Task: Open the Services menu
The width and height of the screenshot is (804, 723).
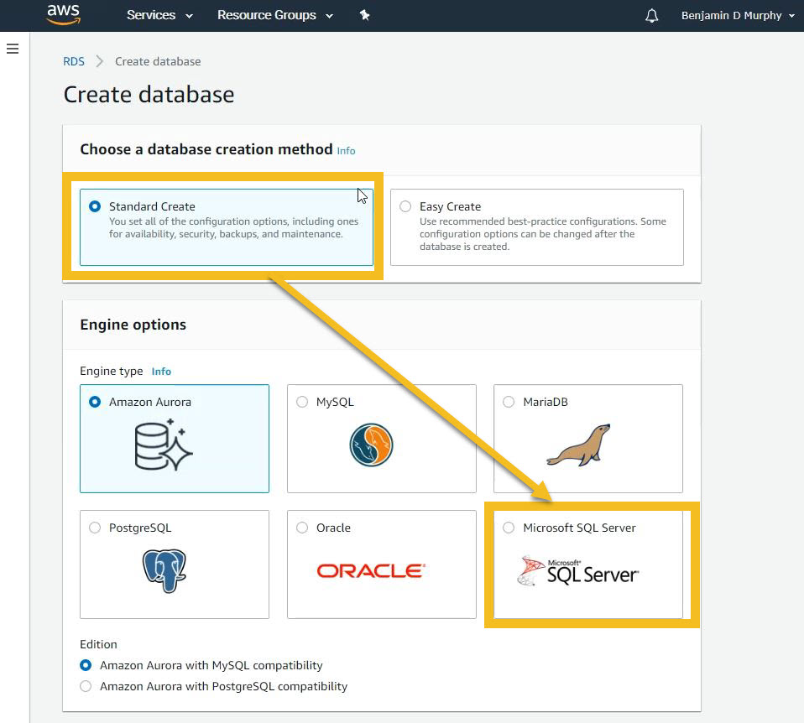Action: tap(159, 15)
